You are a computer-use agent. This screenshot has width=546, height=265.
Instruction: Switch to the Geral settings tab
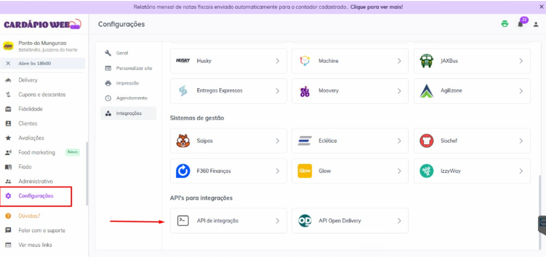(122, 53)
